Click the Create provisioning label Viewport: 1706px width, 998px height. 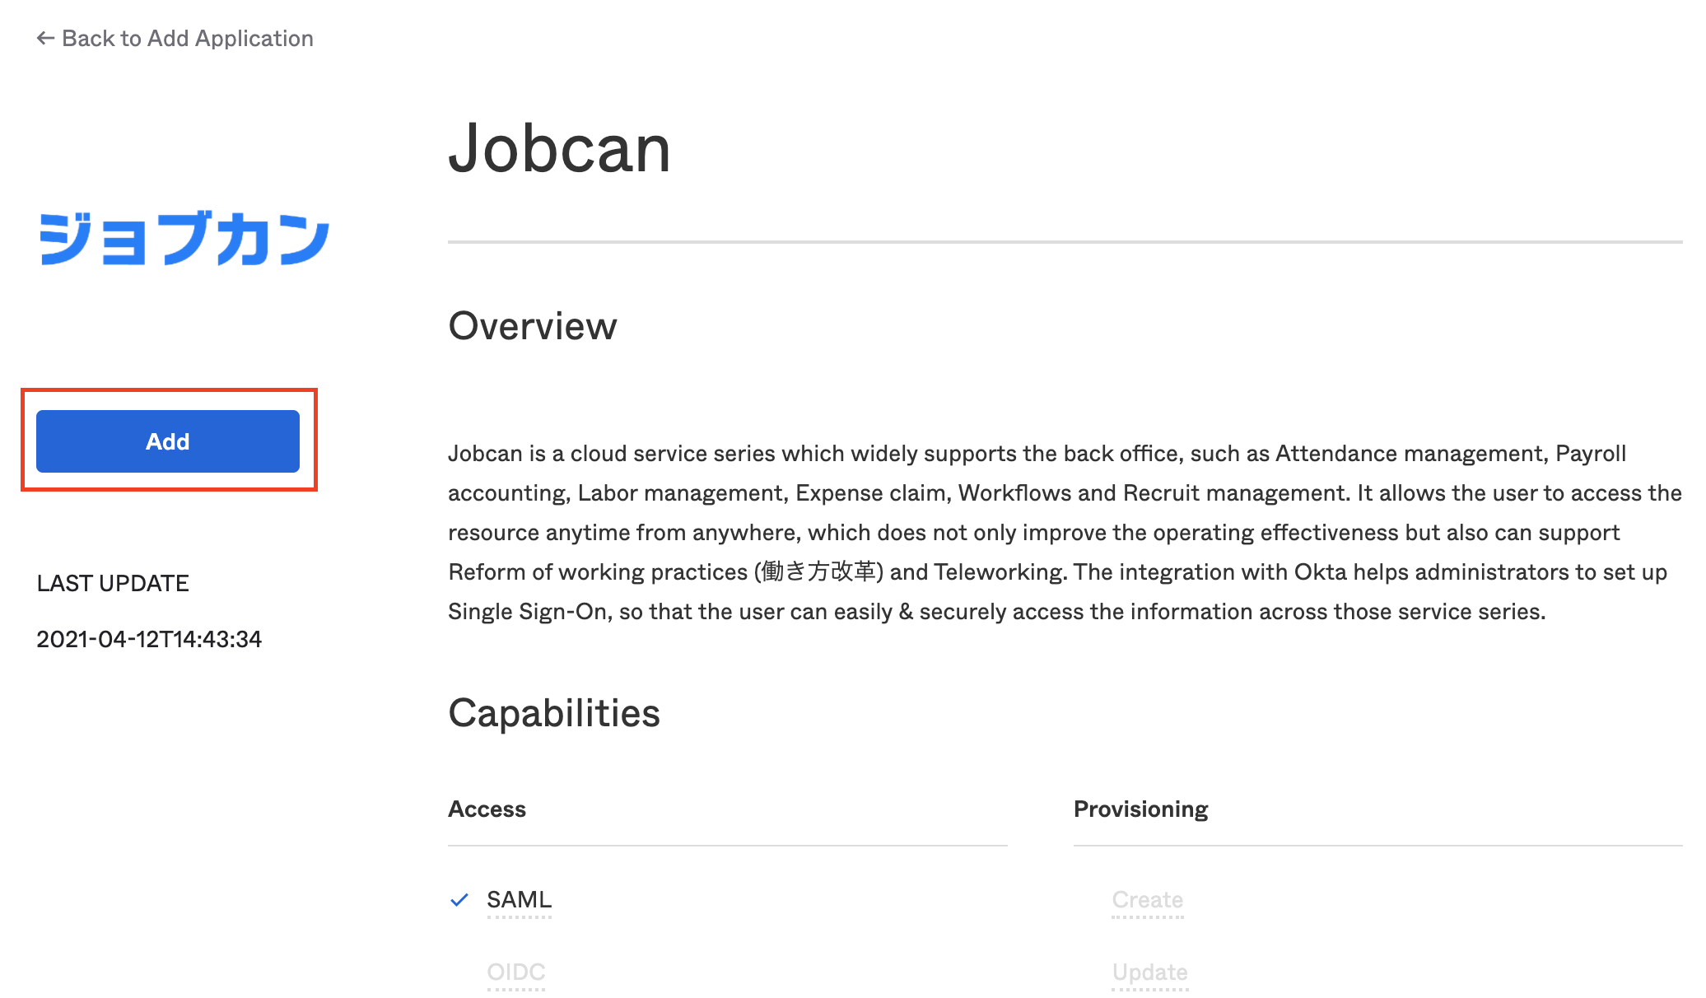click(1148, 899)
